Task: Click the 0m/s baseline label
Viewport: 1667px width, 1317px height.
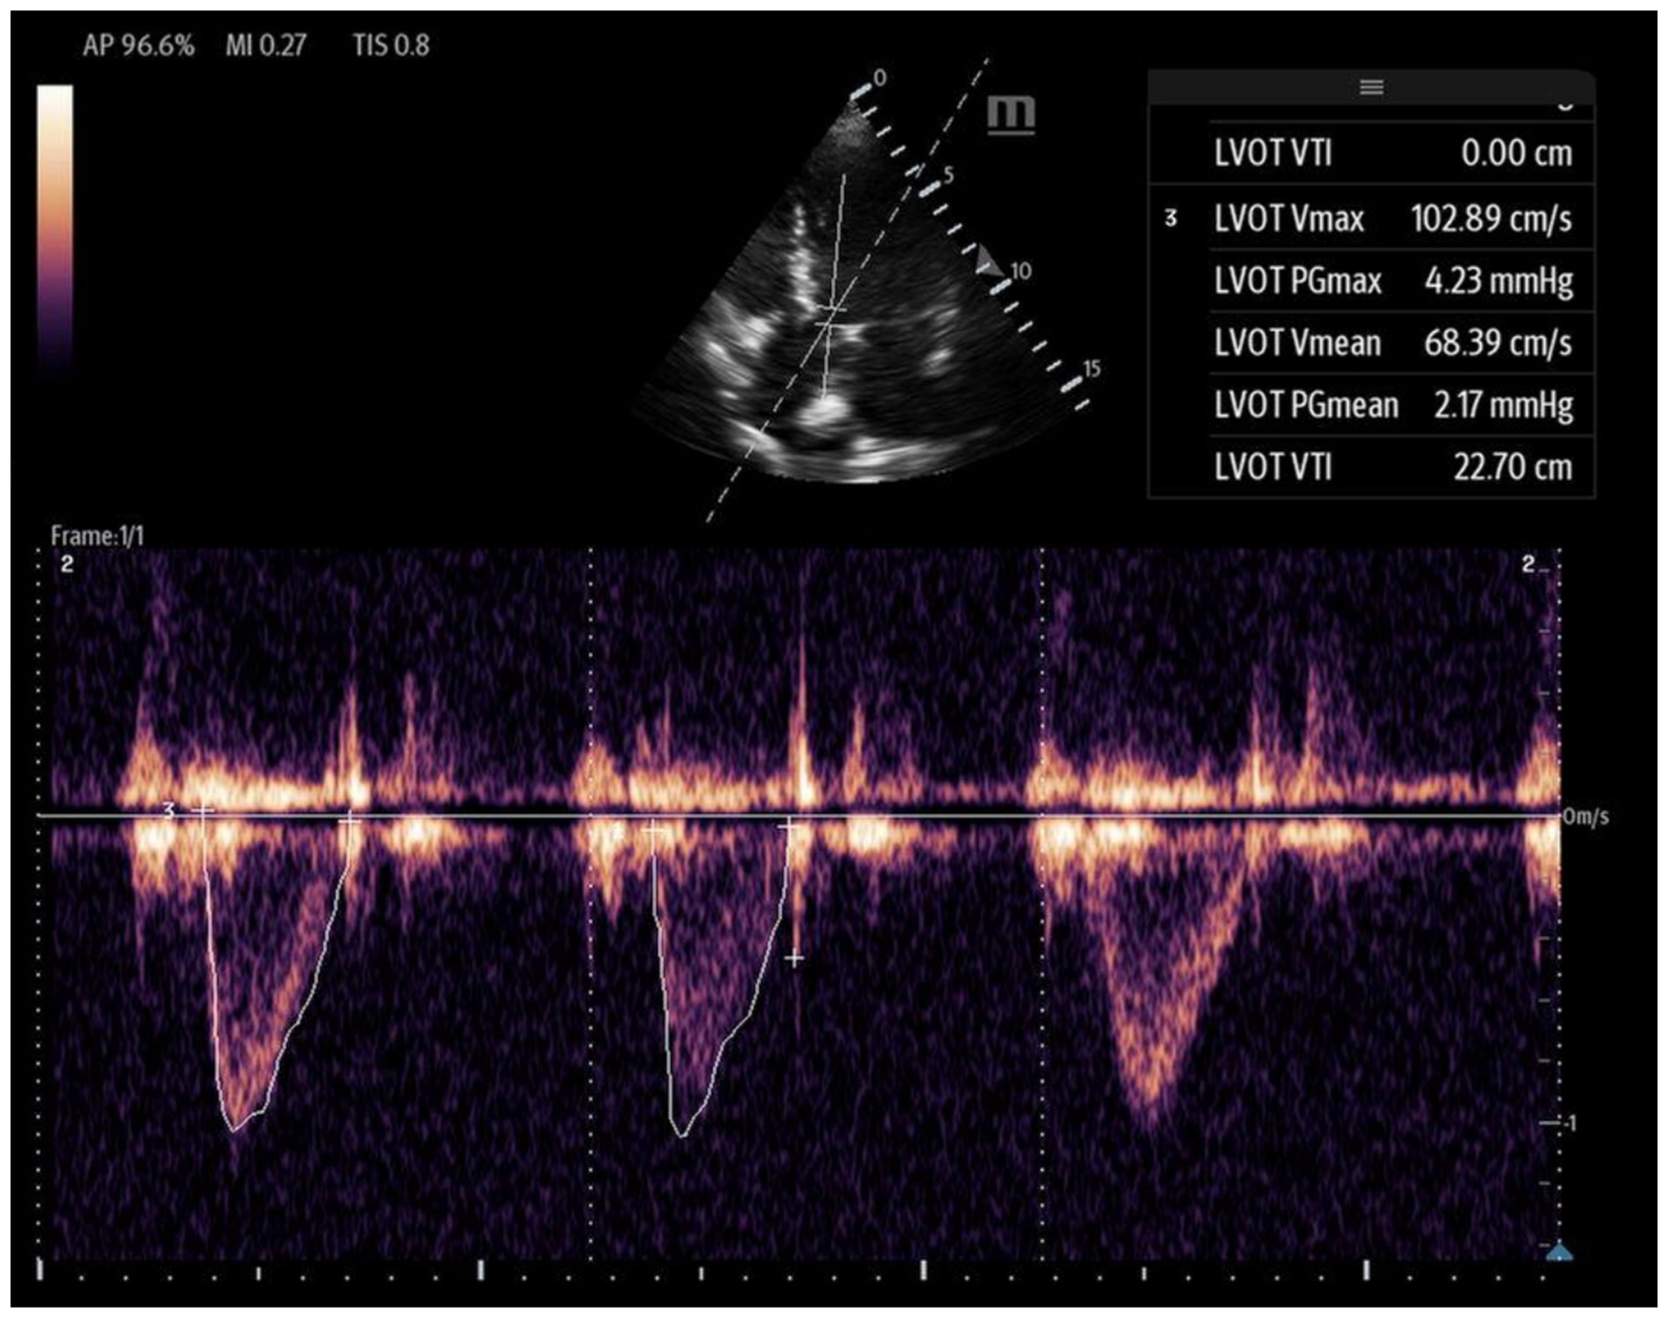Action: click(1586, 817)
